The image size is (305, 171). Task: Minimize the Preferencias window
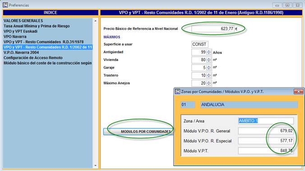[x=277, y=5]
